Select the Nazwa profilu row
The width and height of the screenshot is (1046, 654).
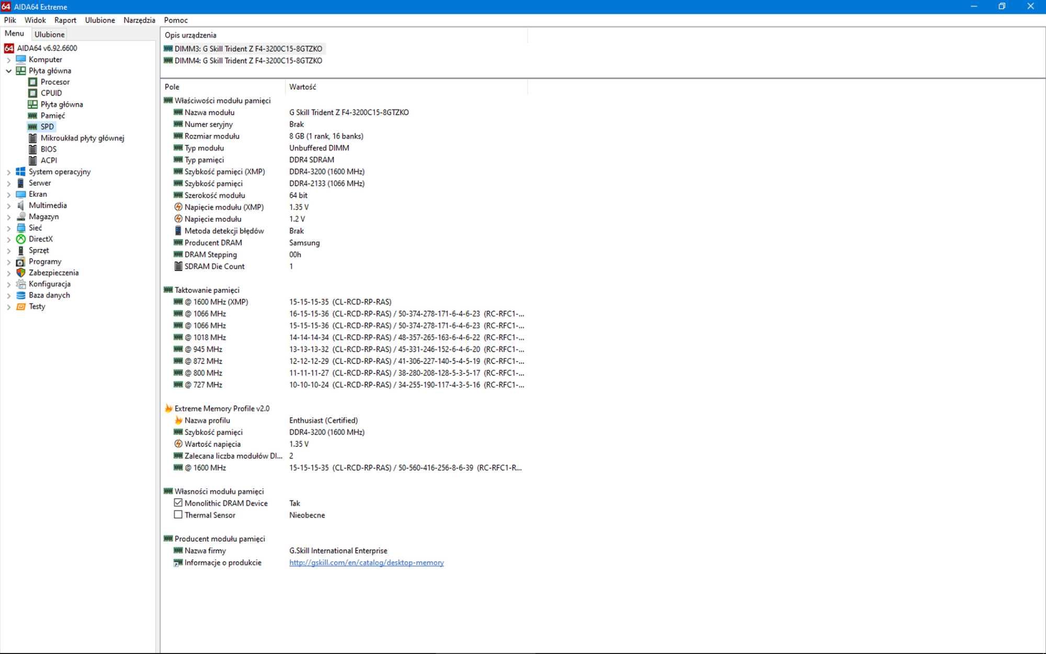coord(345,420)
